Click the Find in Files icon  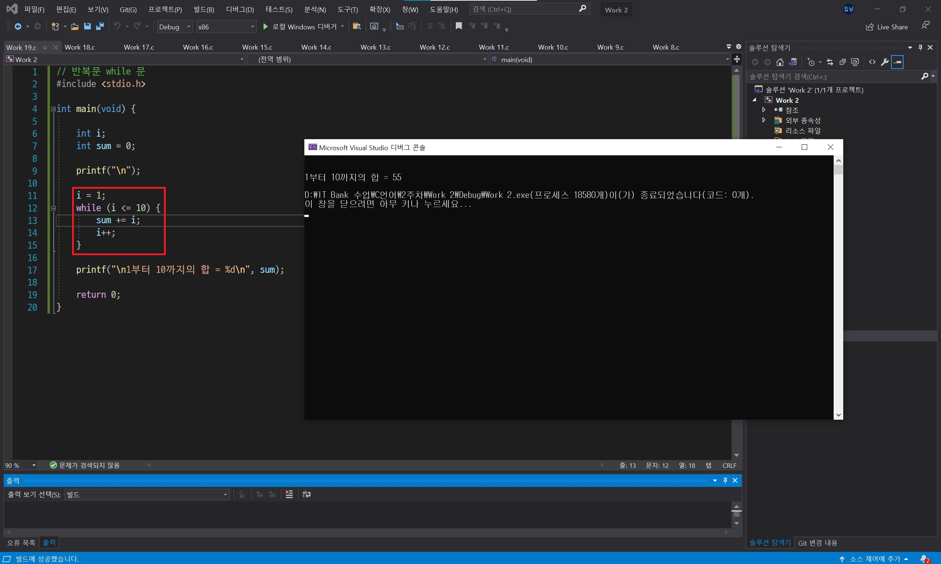(x=357, y=26)
